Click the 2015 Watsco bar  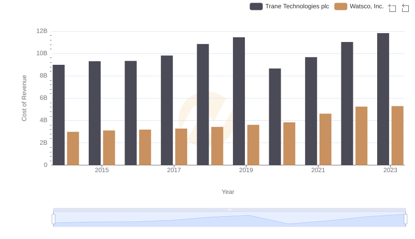pyautogui.click(x=109, y=148)
